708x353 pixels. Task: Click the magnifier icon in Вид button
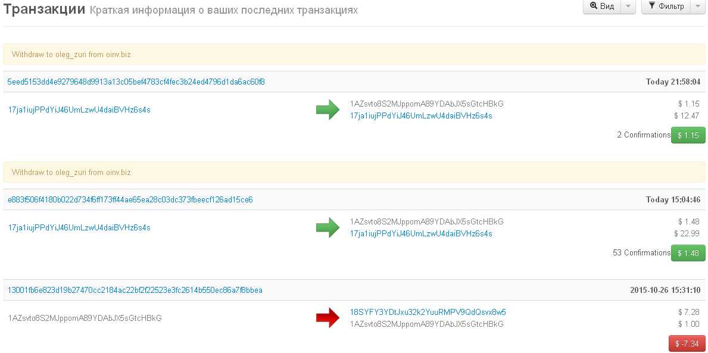tap(594, 6)
